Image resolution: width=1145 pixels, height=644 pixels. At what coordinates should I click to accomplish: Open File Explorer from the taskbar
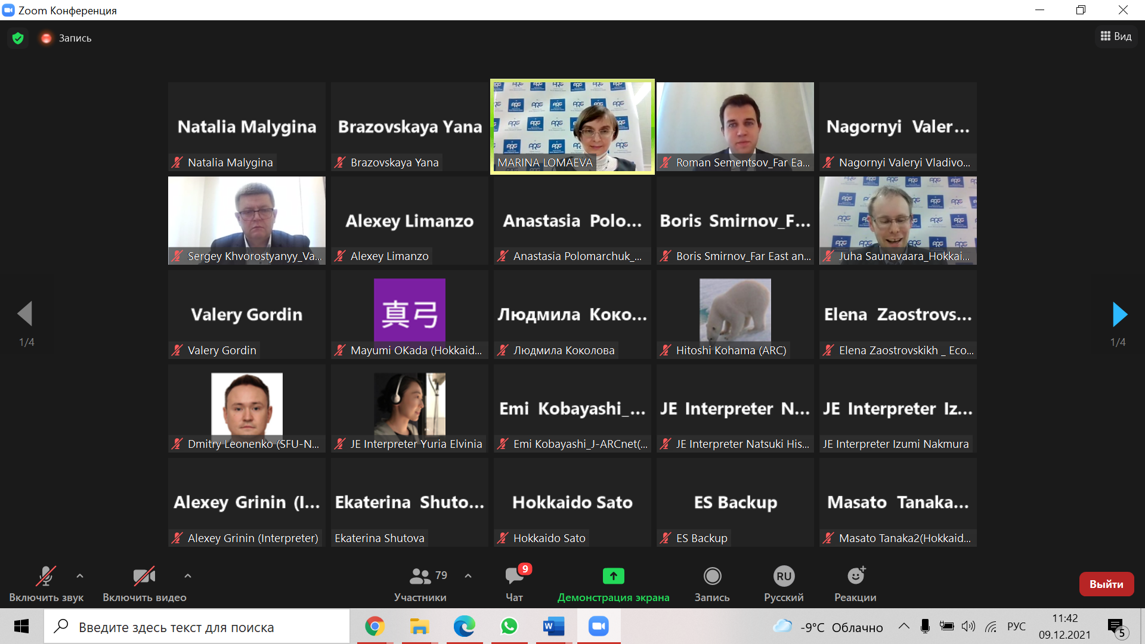[419, 627]
